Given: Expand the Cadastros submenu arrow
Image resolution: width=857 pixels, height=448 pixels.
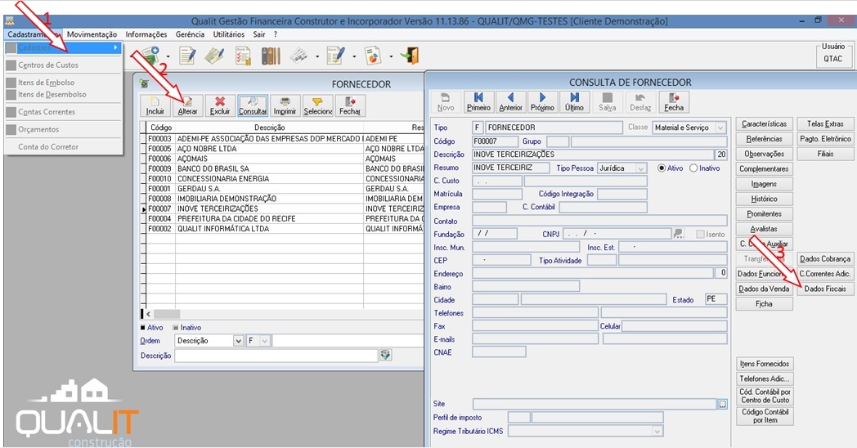Looking at the screenshot, I should (115, 47).
